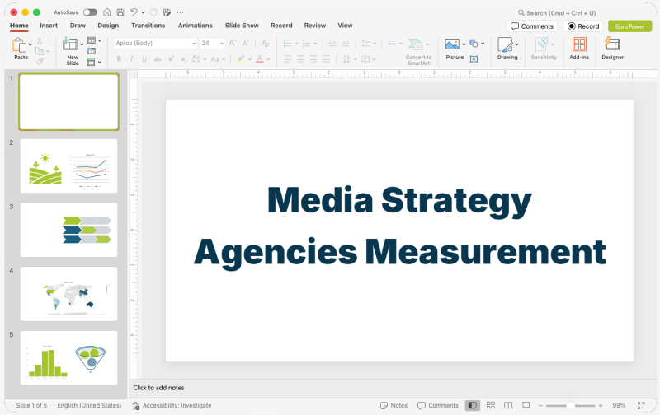Toggle the AutoSave switch
Image resolution: width=660 pixels, height=415 pixels.
coord(90,12)
